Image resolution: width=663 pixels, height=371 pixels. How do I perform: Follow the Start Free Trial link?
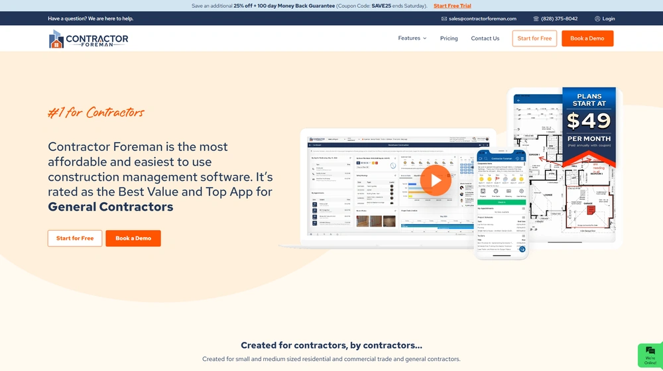[x=452, y=6]
